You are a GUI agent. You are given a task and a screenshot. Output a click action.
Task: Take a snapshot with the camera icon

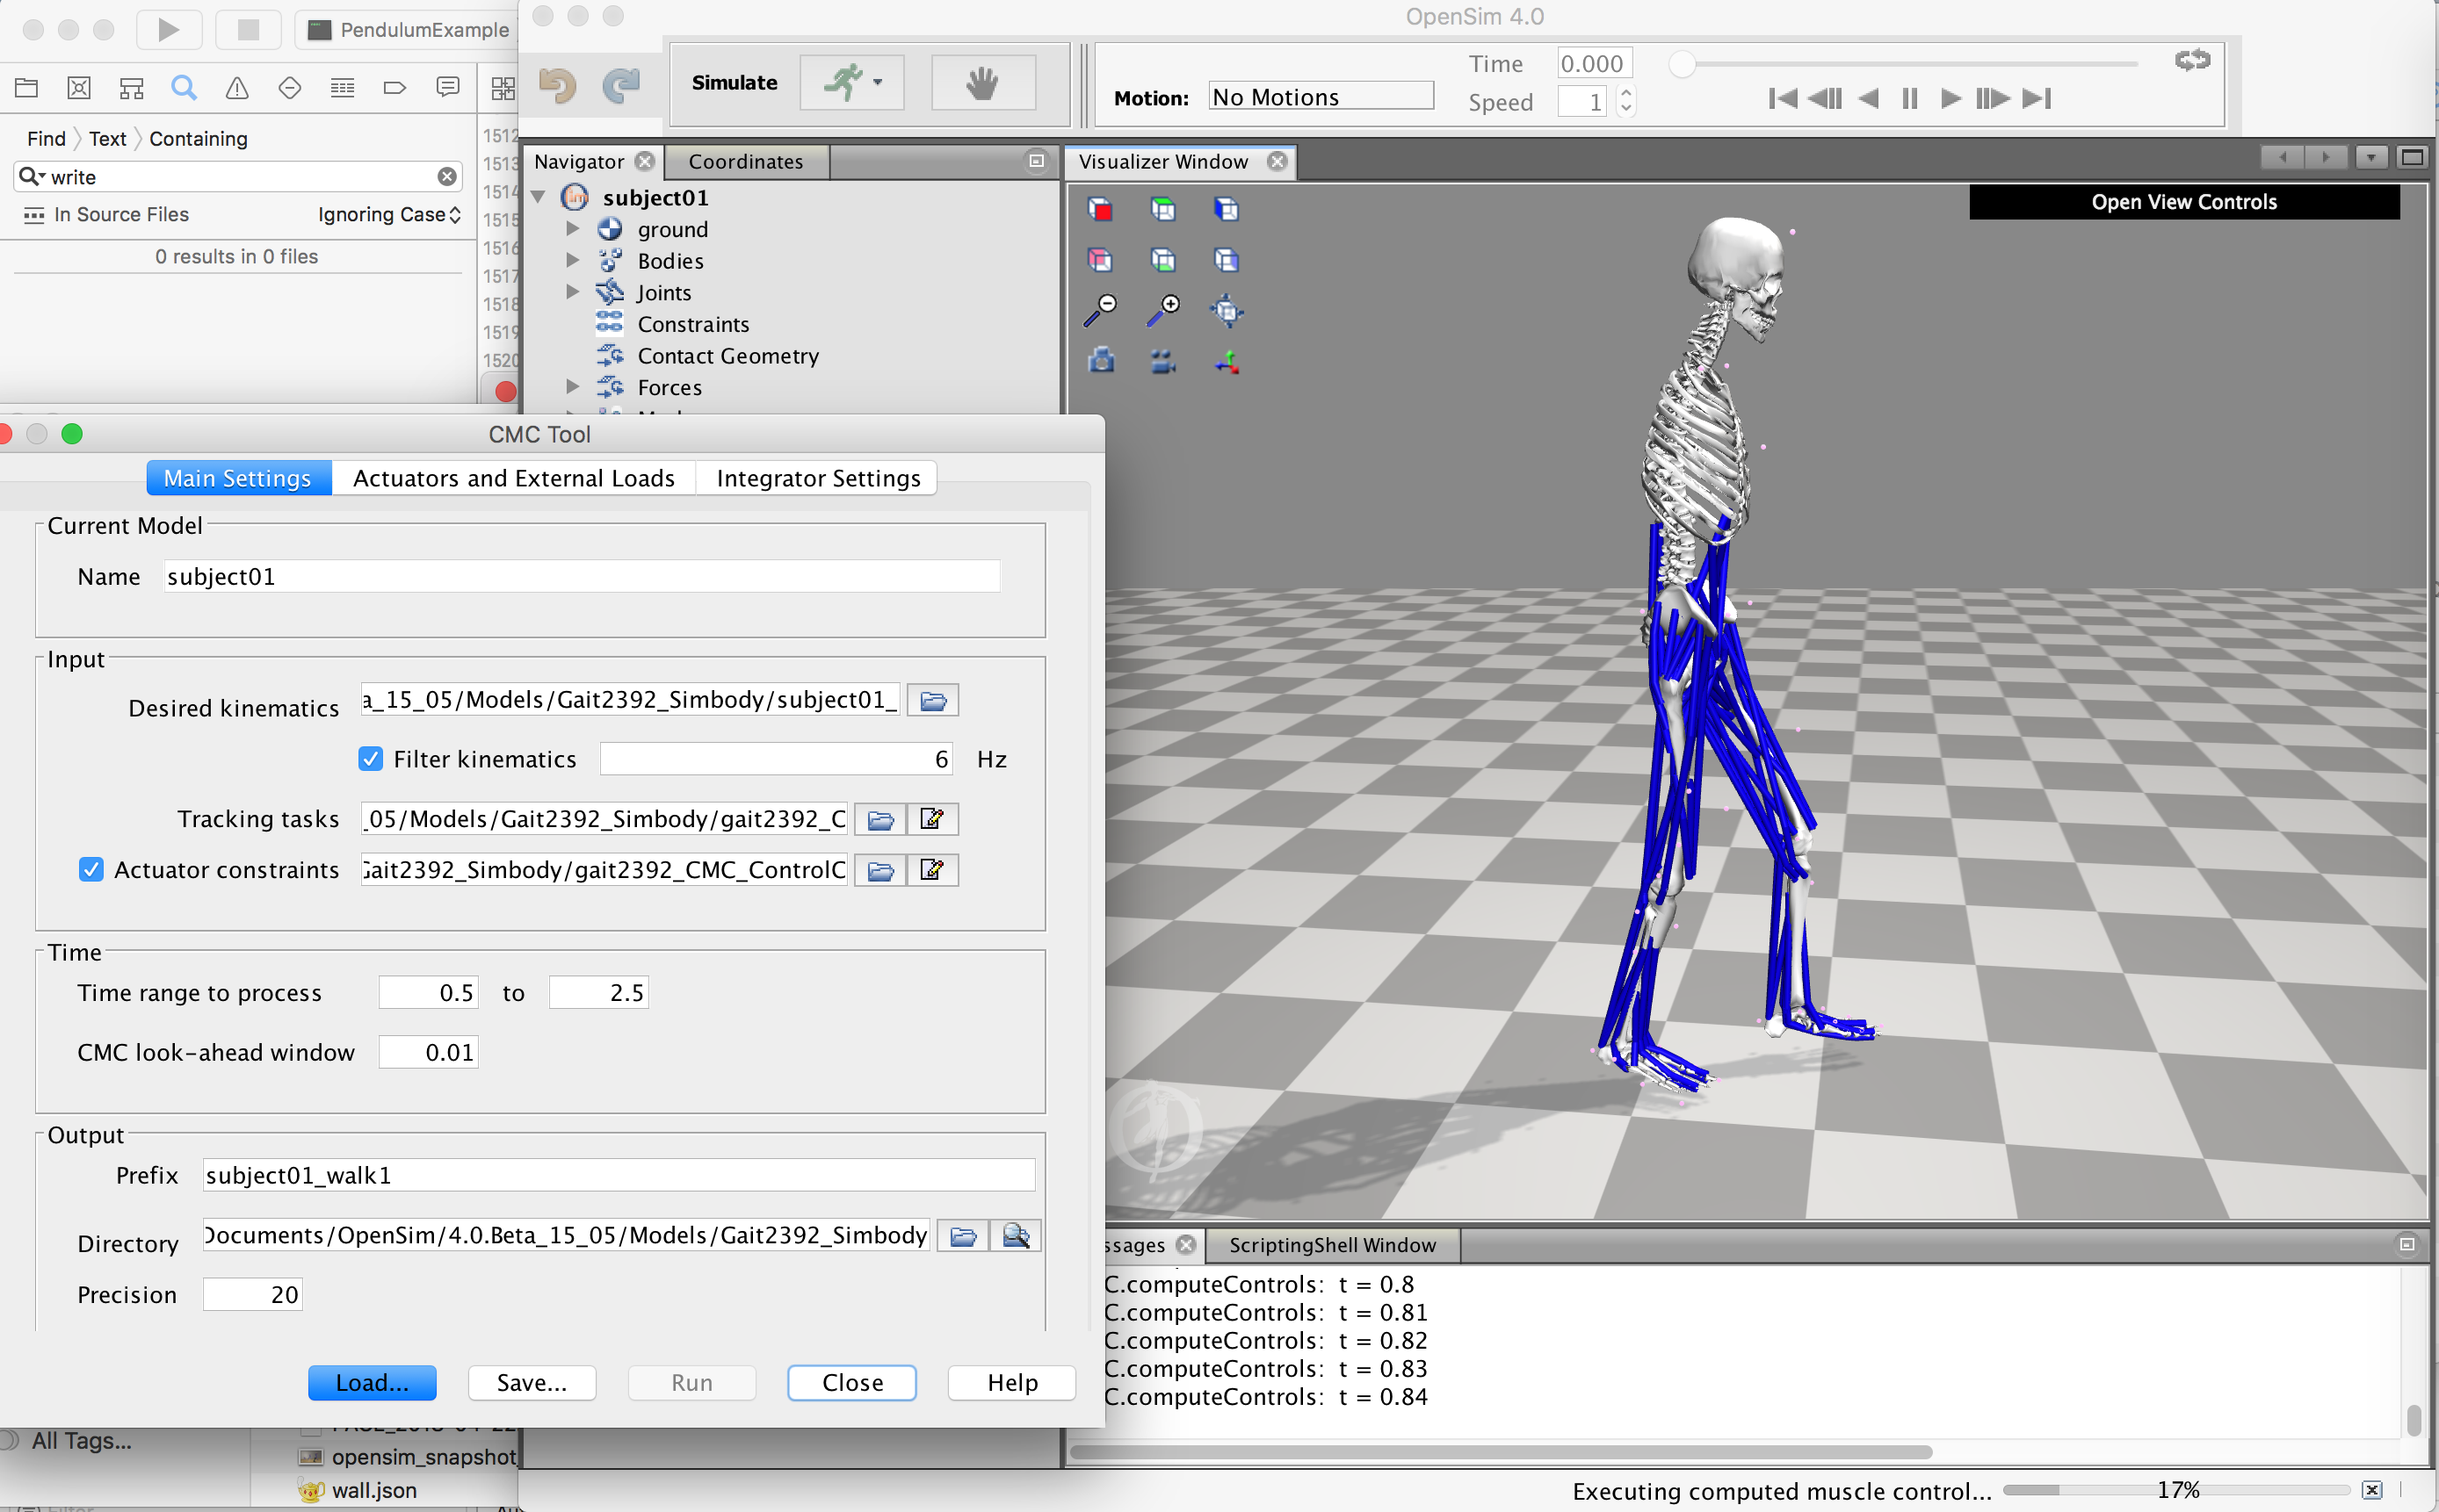(x=1101, y=361)
